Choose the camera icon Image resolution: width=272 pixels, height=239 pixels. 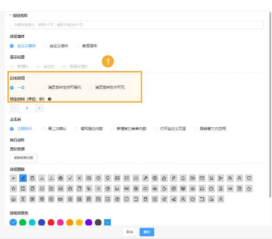tap(89, 178)
